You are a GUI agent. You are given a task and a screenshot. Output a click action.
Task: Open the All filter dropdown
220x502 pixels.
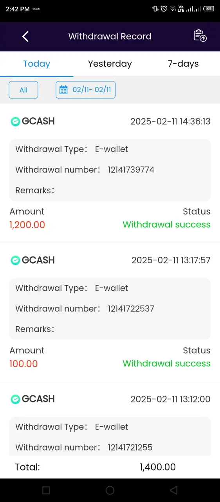click(x=23, y=90)
